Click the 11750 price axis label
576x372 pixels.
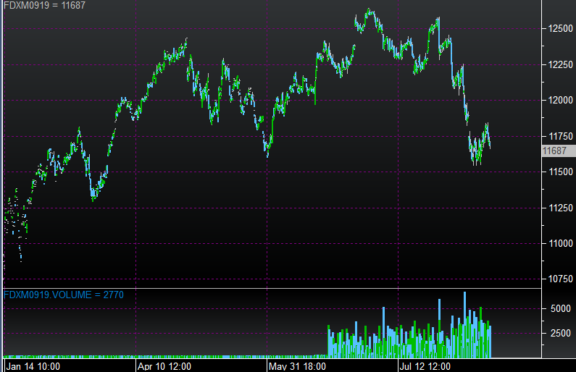[558, 136]
